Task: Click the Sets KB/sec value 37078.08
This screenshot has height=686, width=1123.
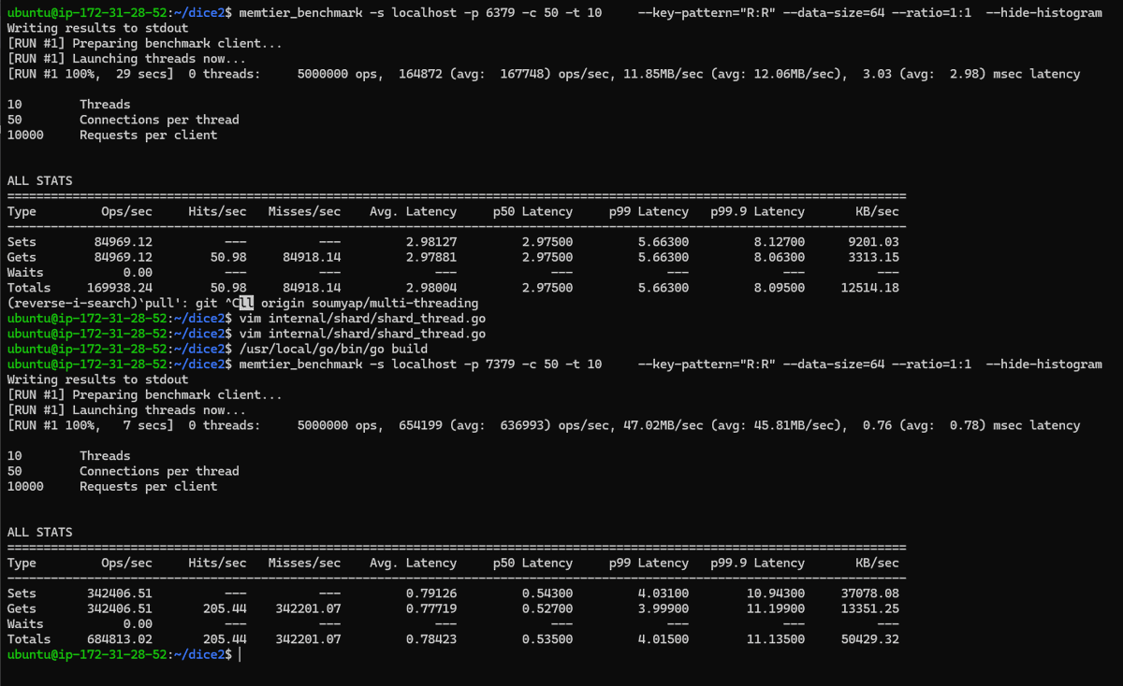Action: pyautogui.click(x=870, y=593)
